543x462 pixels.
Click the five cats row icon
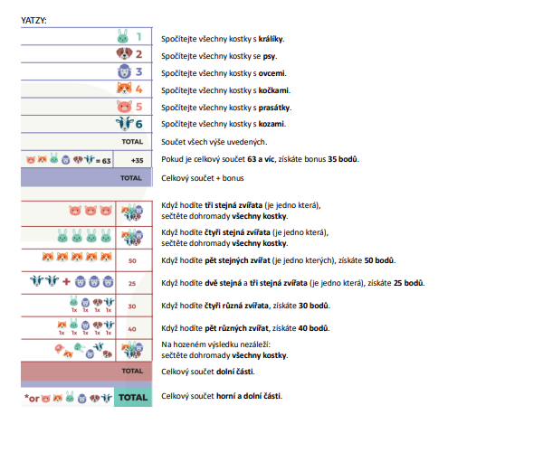click(77, 257)
